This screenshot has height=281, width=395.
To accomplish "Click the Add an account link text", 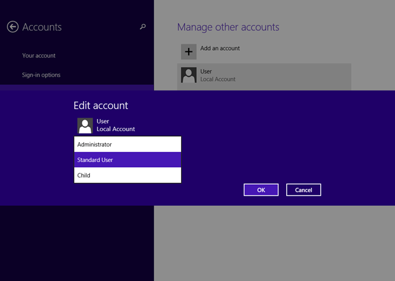I will click(220, 48).
